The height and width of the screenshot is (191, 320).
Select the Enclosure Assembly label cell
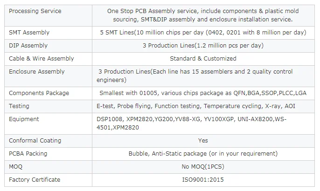click(37, 72)
